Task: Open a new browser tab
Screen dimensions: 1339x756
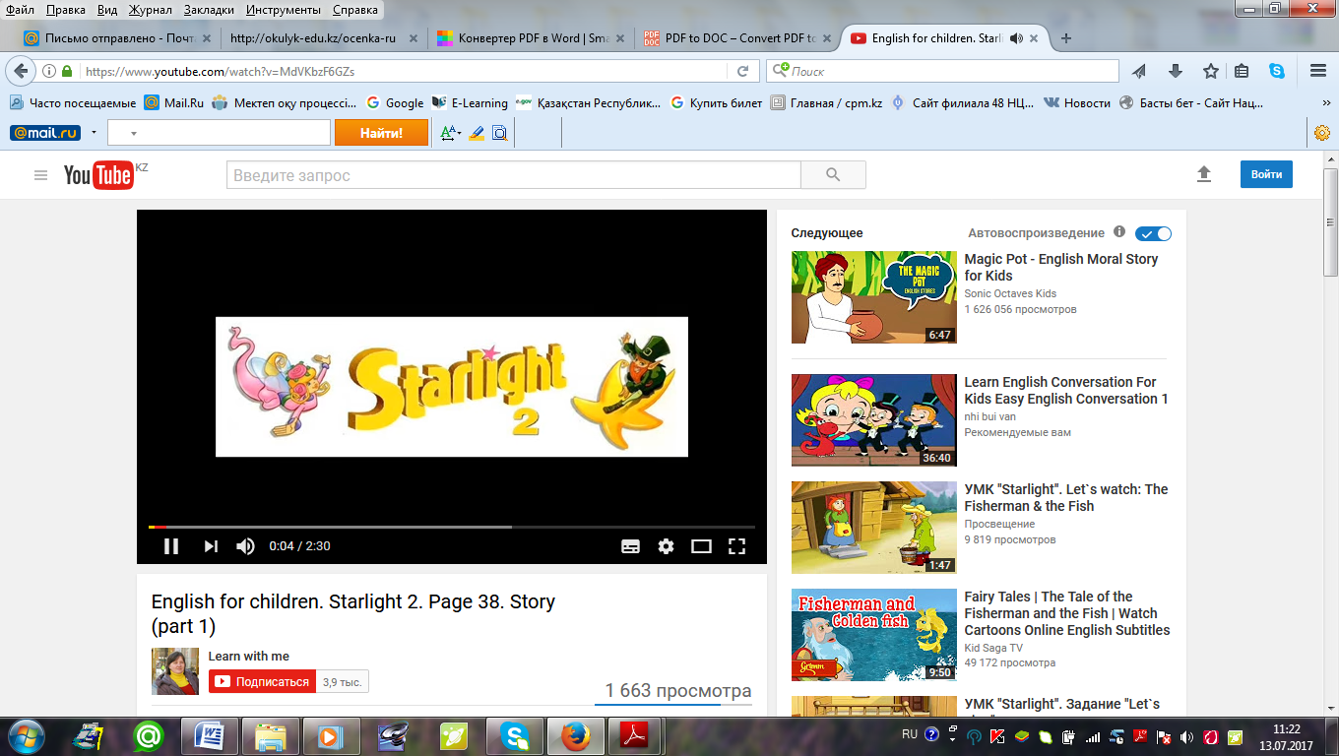Action: click(x=1065, y=38)
